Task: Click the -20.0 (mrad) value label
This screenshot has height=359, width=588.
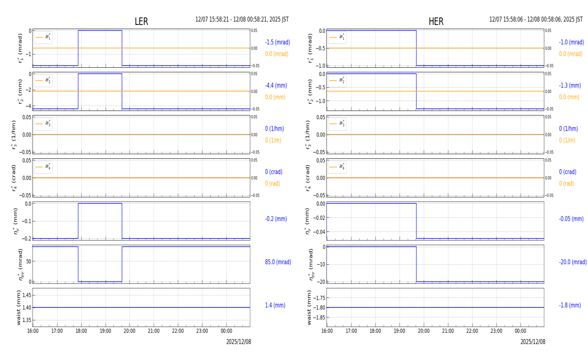Action: (x=573, y=262)
